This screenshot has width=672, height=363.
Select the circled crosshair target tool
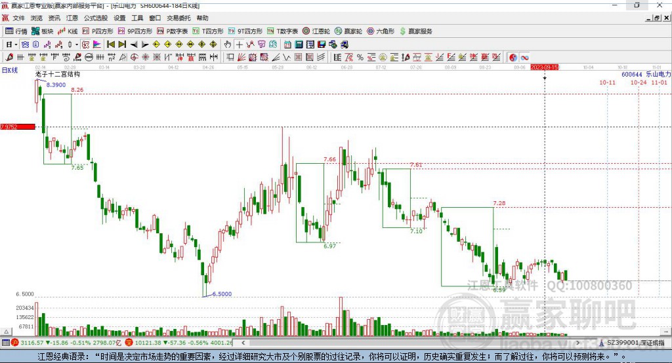[x=134, y=58]
